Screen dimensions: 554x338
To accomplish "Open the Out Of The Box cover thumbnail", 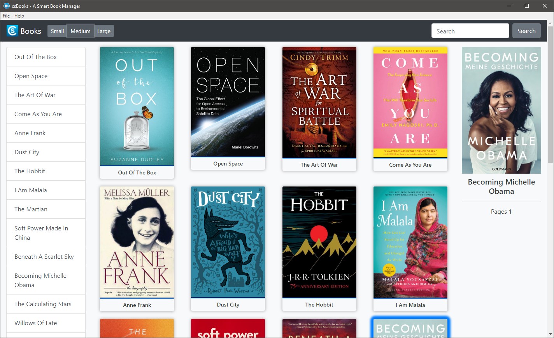I will [137, 106].
